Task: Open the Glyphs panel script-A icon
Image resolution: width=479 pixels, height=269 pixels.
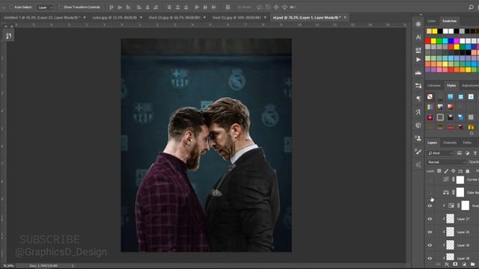Action: tap(418, 111)
